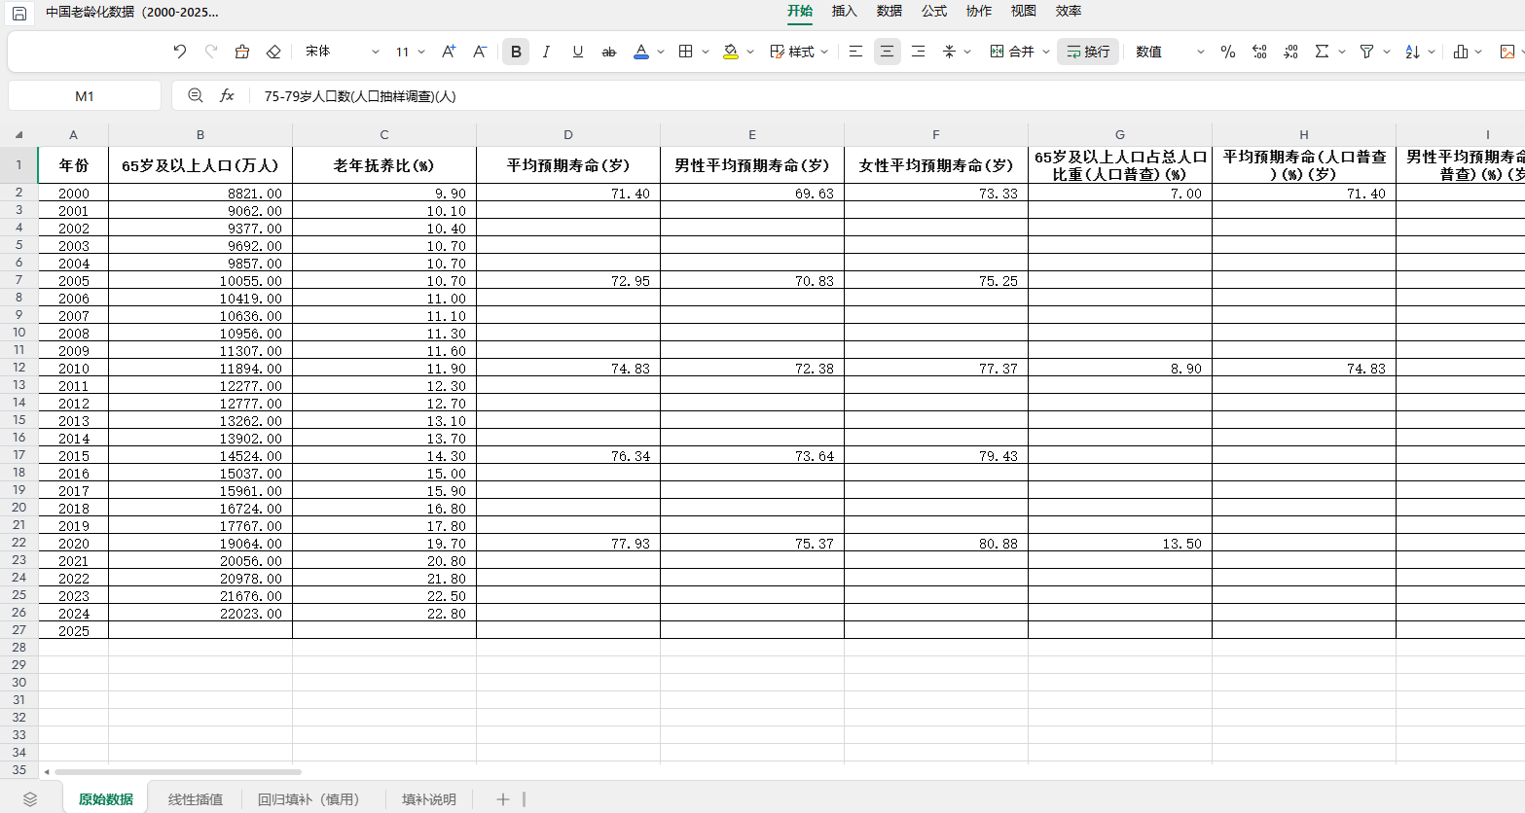Toggle strikethrough formatting
1525x813 pixels.
(609, 52)
